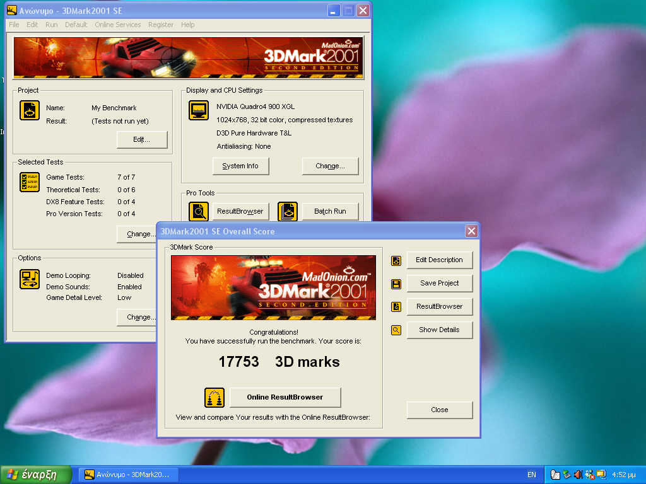Click the Options demo settings icon
This screenshot has height=484, width=646.
pyautogui.click(x=29, y=279)
